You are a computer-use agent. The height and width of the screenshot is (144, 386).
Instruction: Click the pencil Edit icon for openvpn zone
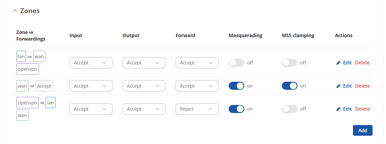click(x=338, y=109)
